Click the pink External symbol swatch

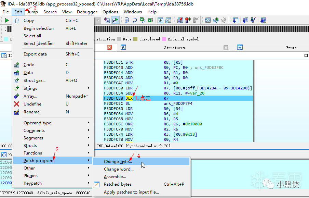pyautogui.click(x=164, y=39)
